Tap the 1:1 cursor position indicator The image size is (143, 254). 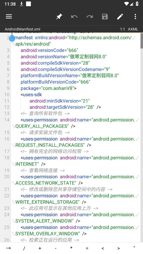[x=122, y=29]
